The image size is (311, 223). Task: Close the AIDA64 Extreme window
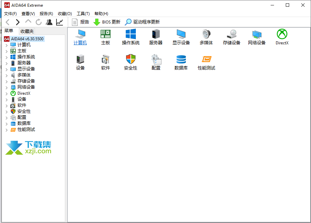303,5
